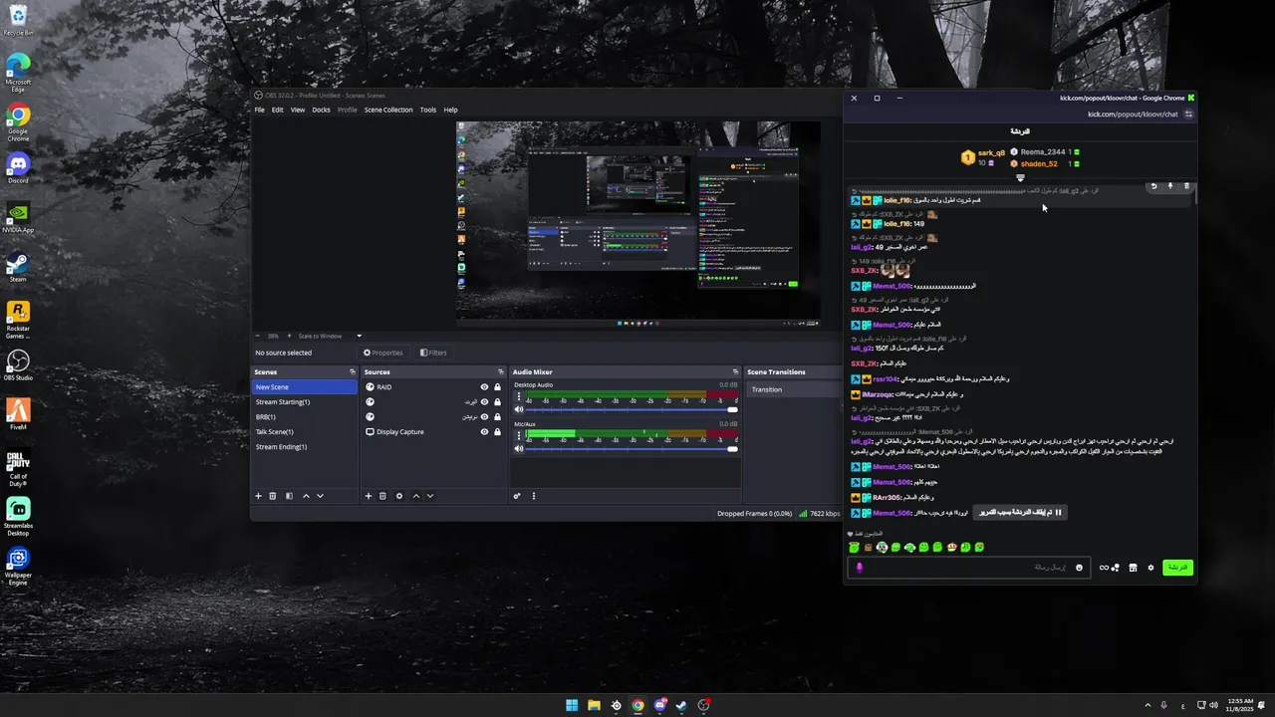Viewport: 1275px width, 717px height.
Task: Click chat paused for scrolling banner
Action: (1020, 512)
